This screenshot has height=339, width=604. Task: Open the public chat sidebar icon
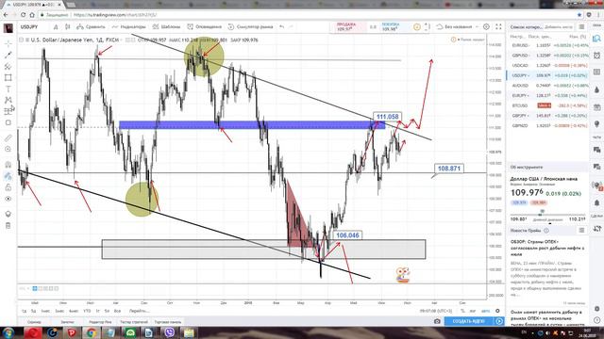pyautogui.click(x=596, y=150)
